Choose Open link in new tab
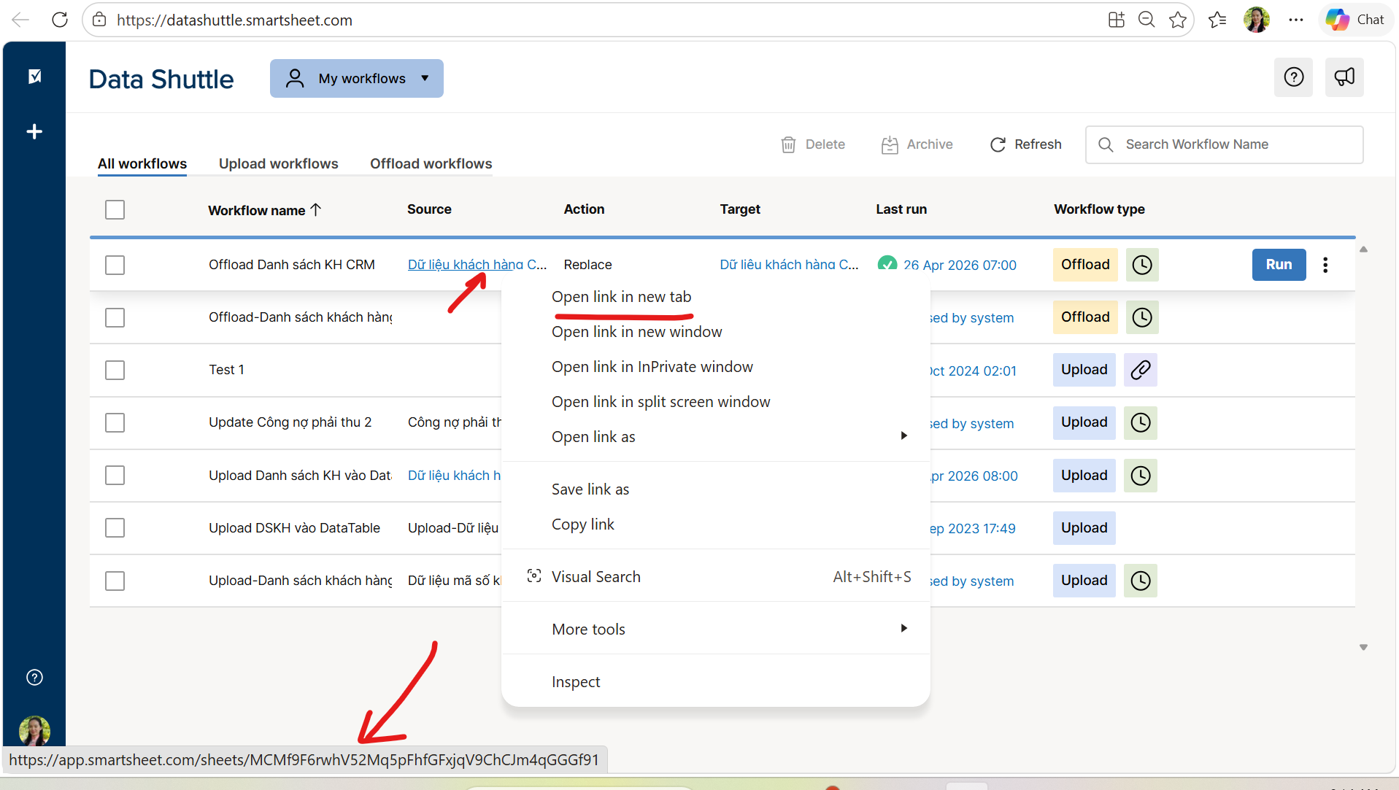Image resolution: width=1399 pixels, height=790 pixels. click(621, 297)
